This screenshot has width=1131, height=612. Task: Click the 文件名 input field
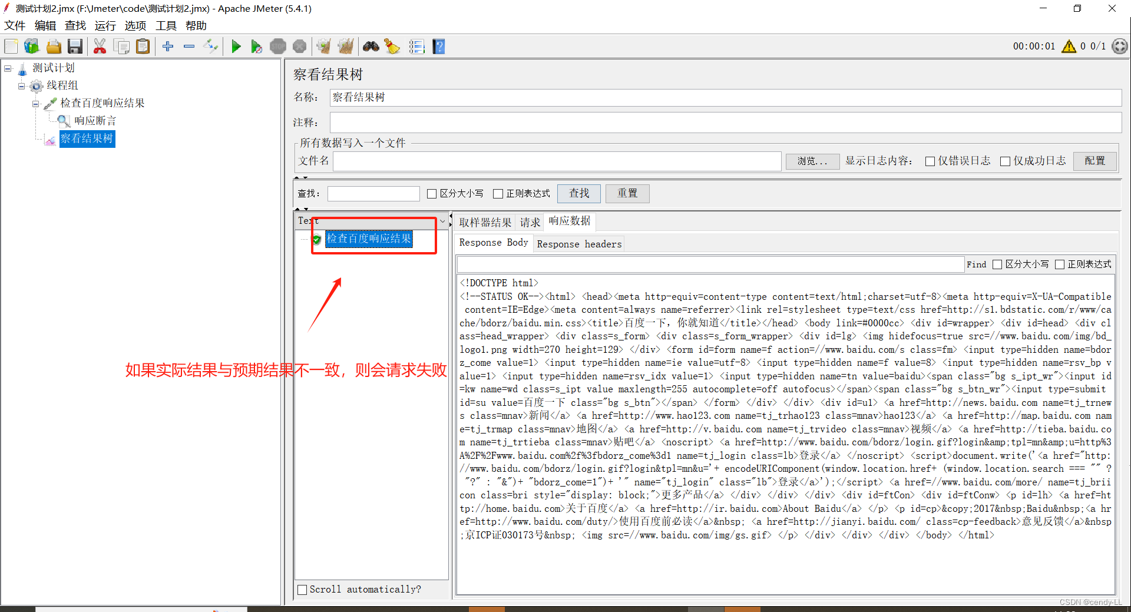tap(557, 161)
